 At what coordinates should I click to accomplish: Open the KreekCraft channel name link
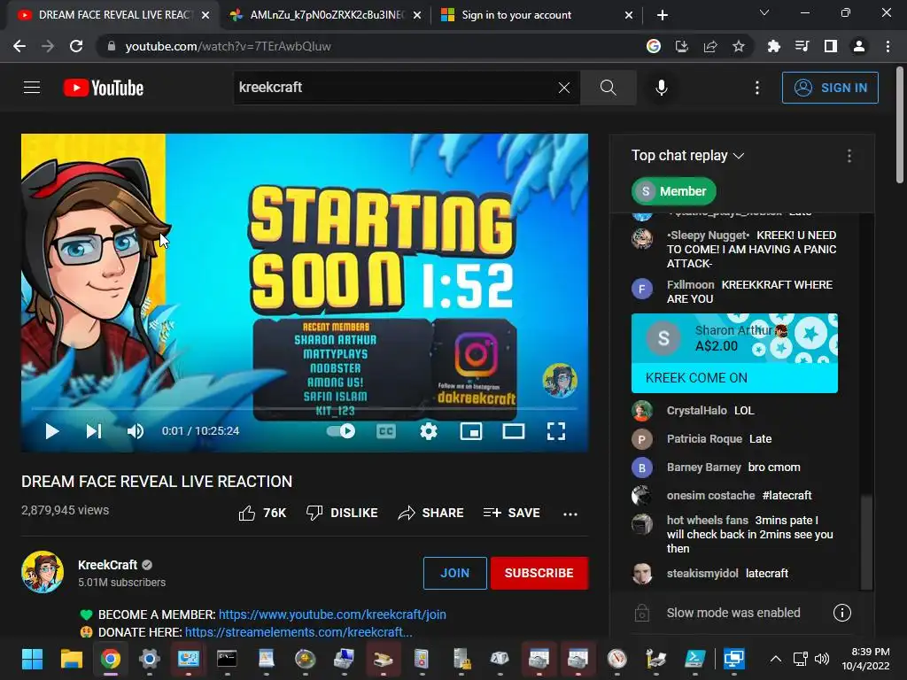tap(107, 565)
